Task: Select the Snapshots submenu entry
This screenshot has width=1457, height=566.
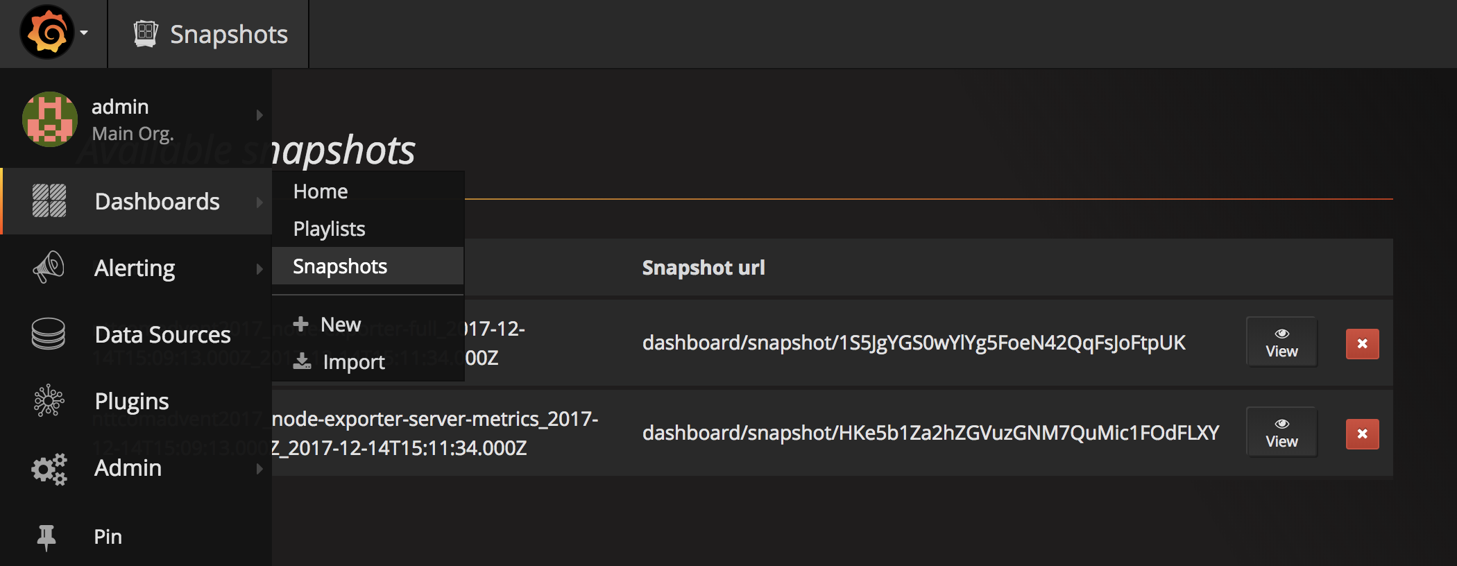Action: 340,266
